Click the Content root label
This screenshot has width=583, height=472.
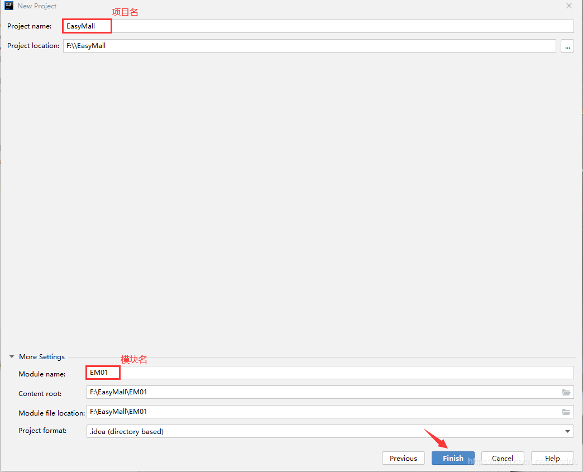(x=40, y=393)
